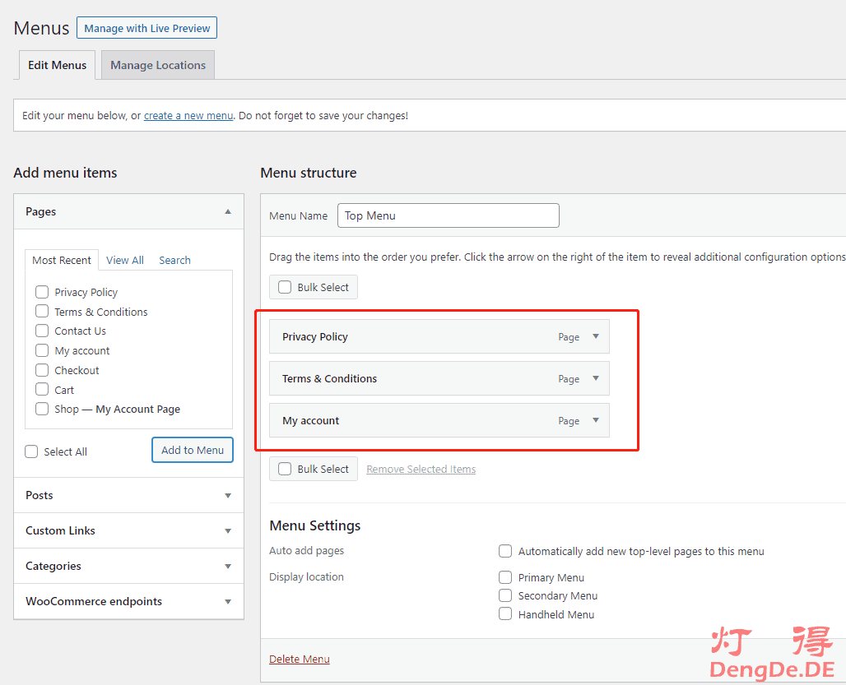Collapse the Pages panel arrow
The image size is (846, 685).
point(228,211)
